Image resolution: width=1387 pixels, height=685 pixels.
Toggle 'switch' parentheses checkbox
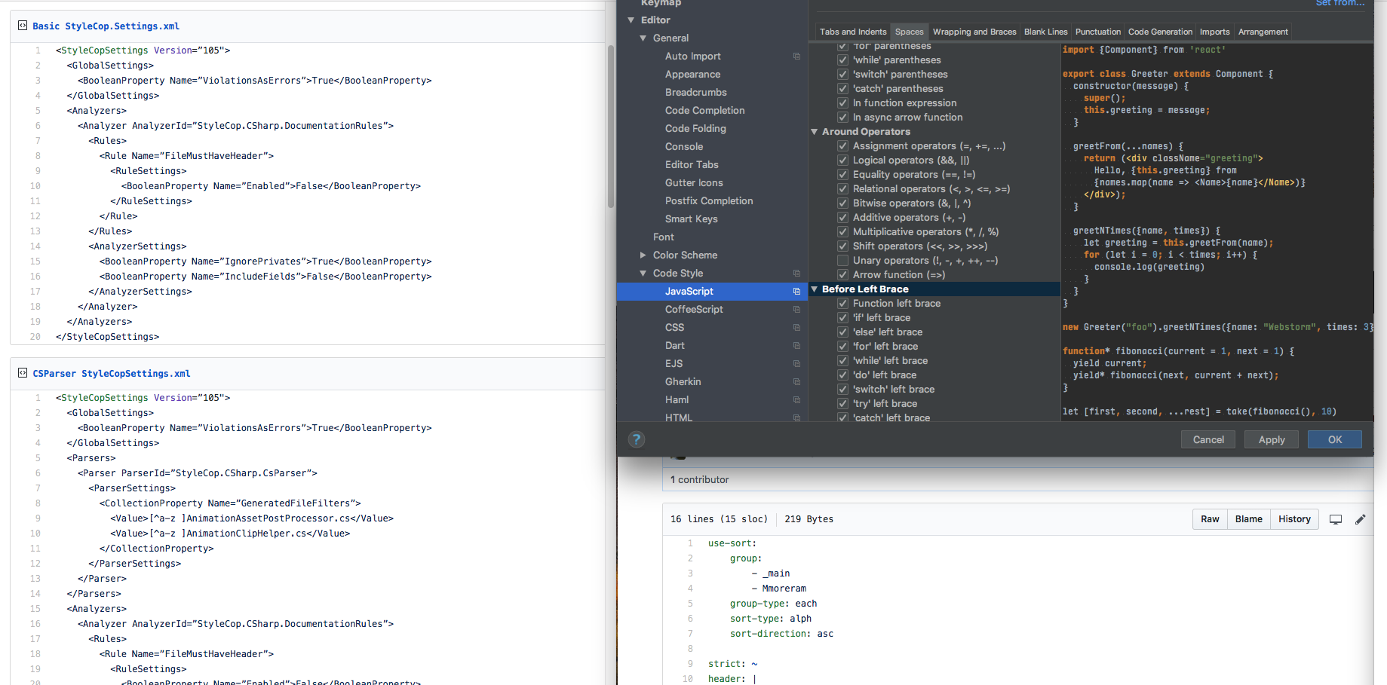pyautogui.click(x=843, y=75)
